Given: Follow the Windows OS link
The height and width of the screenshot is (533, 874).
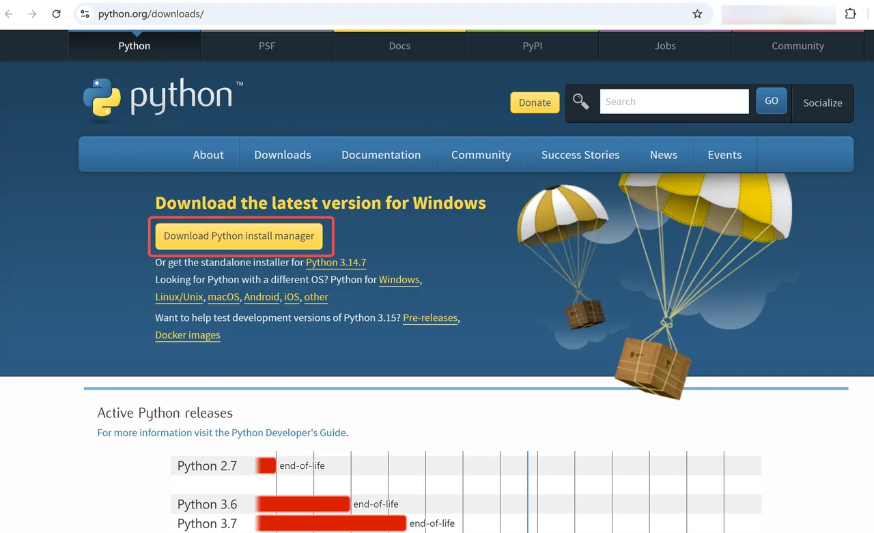Looking at the screenshot, I should 399,280.
